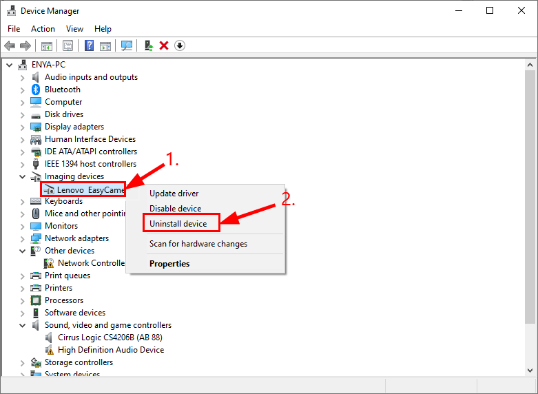
Task: Click the Display adapters icon
Action: pyautogui.click(x=36, y=127)
